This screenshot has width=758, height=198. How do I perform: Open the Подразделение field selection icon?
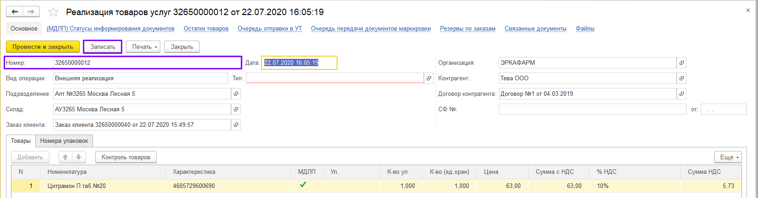[236, 94]
